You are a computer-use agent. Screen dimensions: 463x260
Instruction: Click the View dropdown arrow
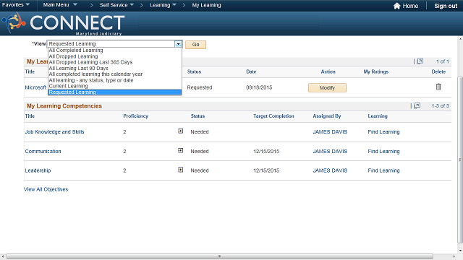point(178,44)
